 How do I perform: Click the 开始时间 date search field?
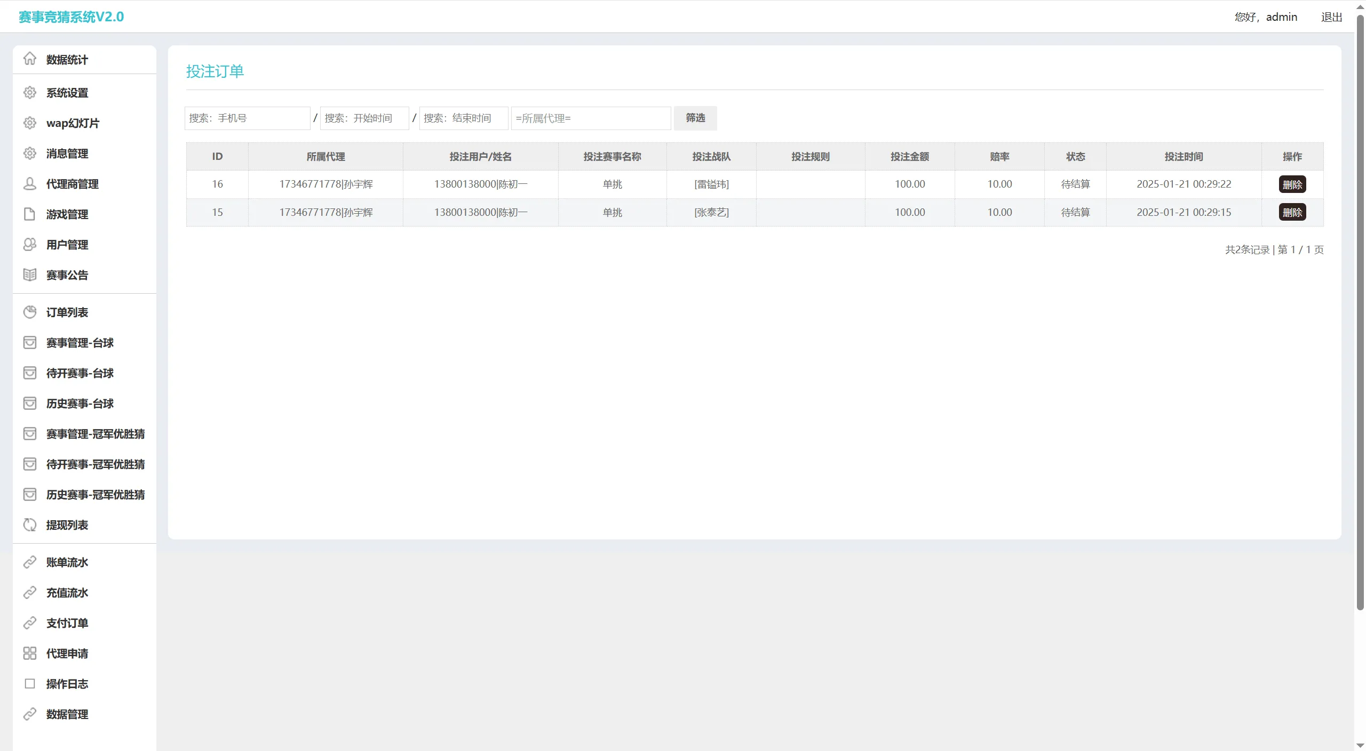point(364,118)
